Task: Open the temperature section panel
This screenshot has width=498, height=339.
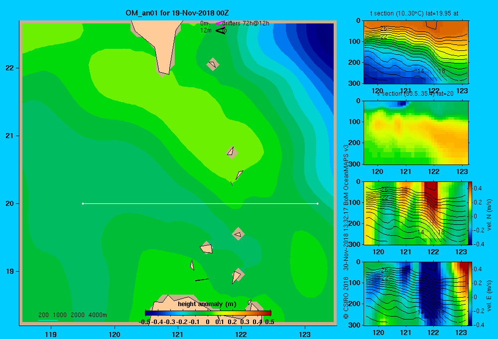Action: pyautogui.click(x=416, y=52)
